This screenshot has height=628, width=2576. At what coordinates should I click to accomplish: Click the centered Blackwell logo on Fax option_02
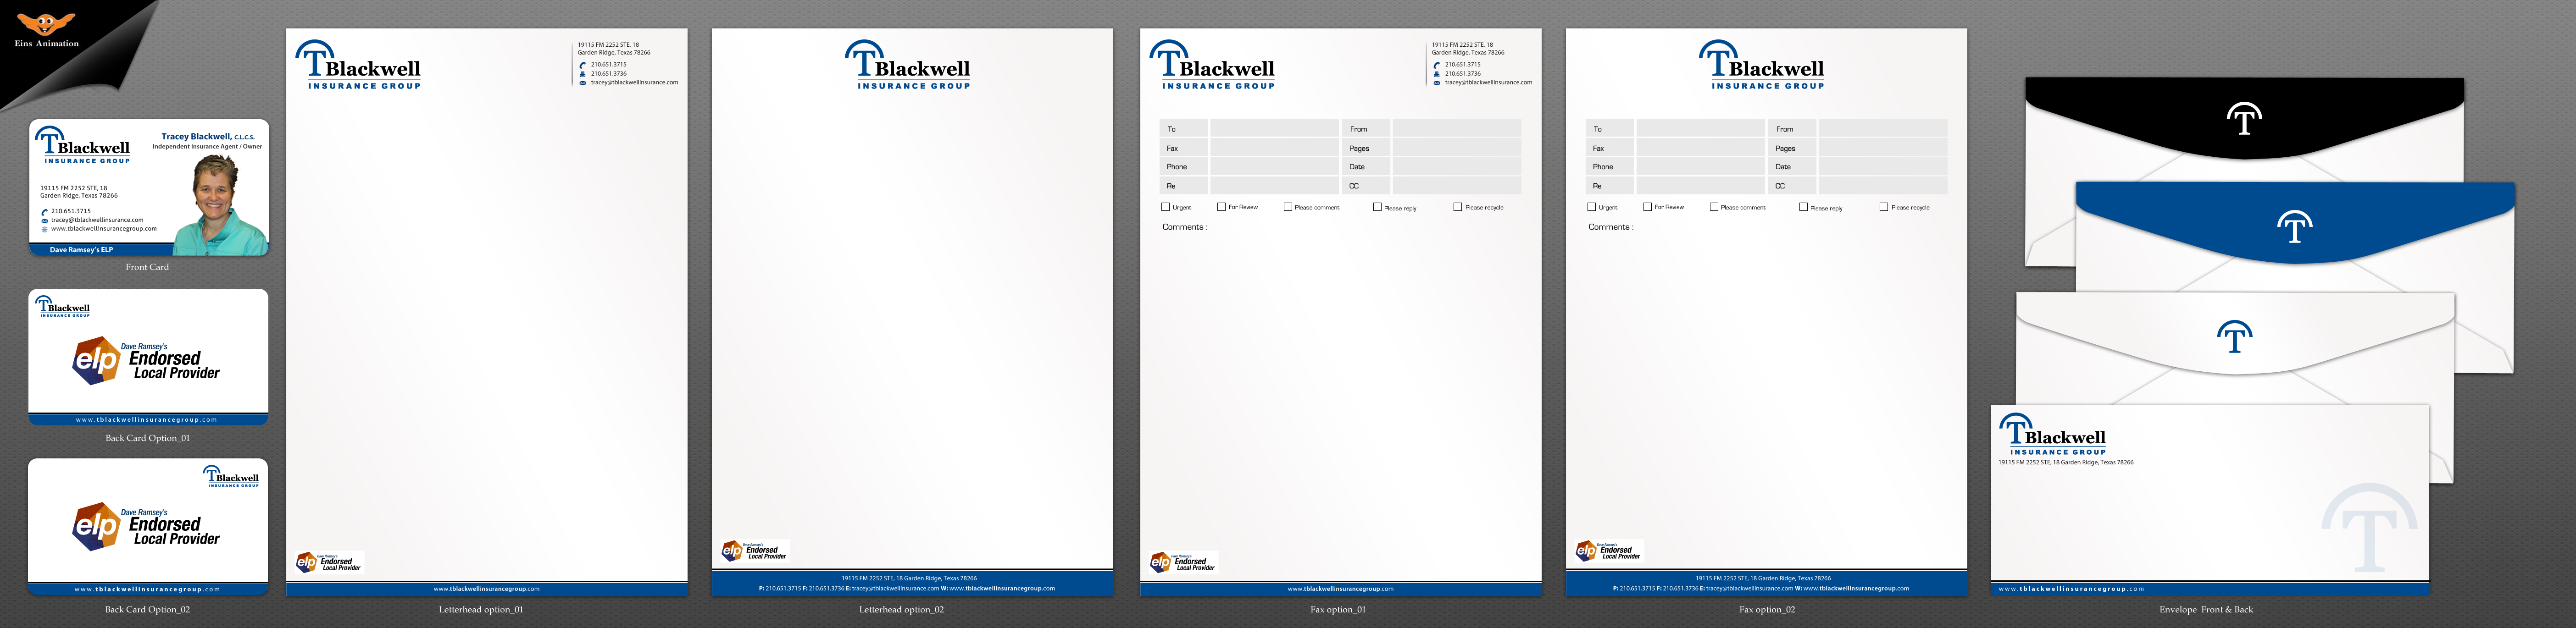coord(1762,65)
